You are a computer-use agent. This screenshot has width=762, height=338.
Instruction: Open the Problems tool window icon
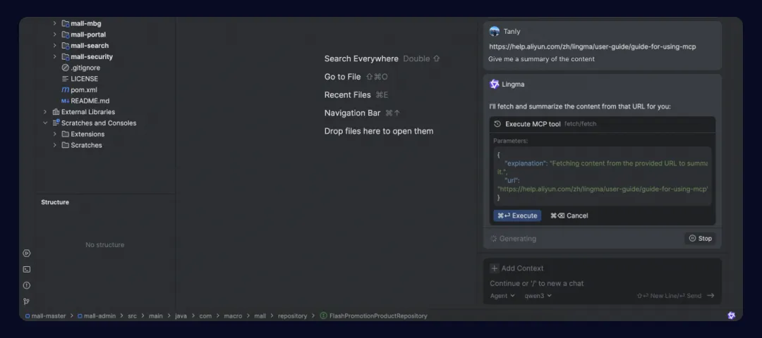click(x=27, y=285)
